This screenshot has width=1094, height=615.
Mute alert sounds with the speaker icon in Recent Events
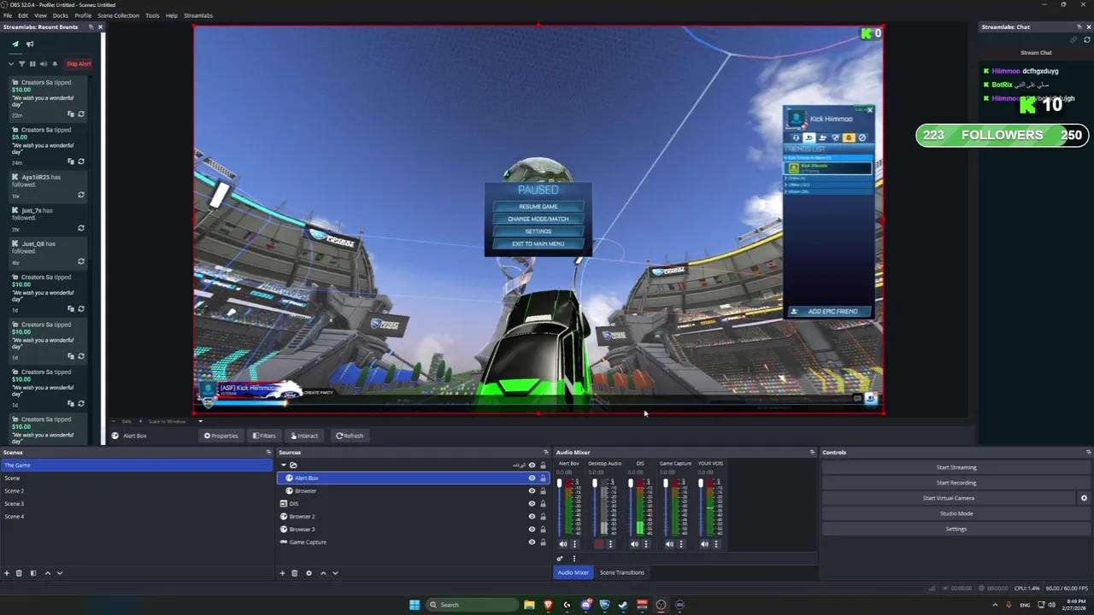click(x=44, y=64)
